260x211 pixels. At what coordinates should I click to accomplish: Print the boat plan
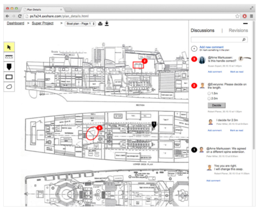coord(100,24)
